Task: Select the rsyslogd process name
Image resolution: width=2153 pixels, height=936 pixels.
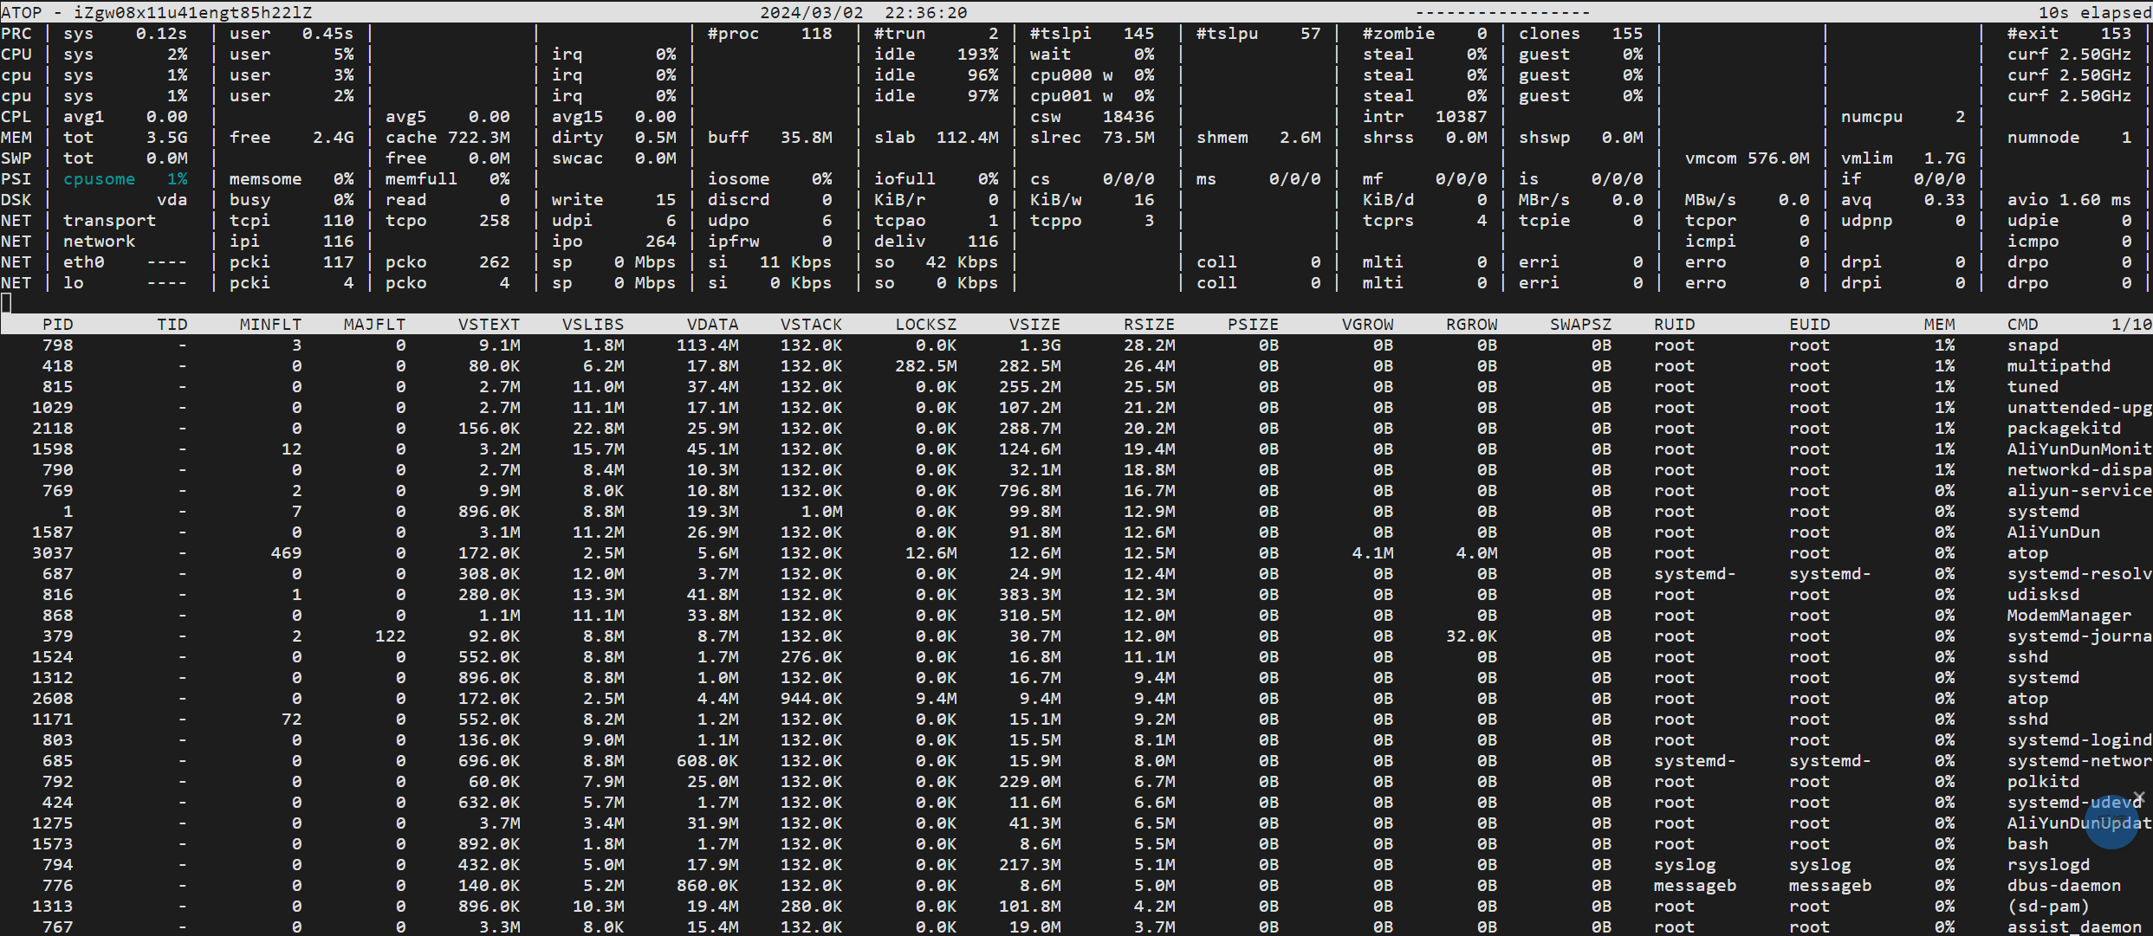Action: coord(2048,864)
